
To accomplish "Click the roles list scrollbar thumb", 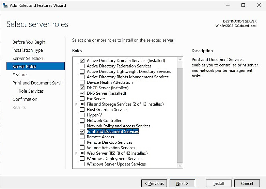I will point(180,115).
